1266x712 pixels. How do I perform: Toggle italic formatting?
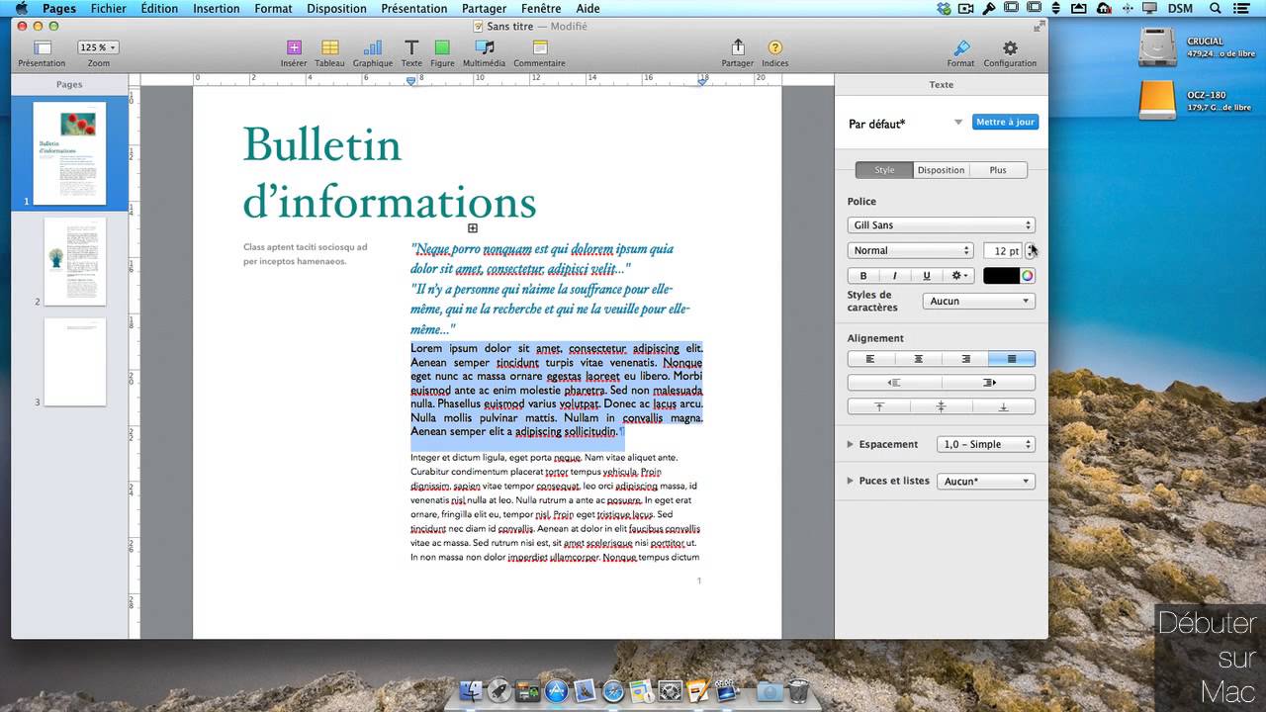click(x=895, y=276)
